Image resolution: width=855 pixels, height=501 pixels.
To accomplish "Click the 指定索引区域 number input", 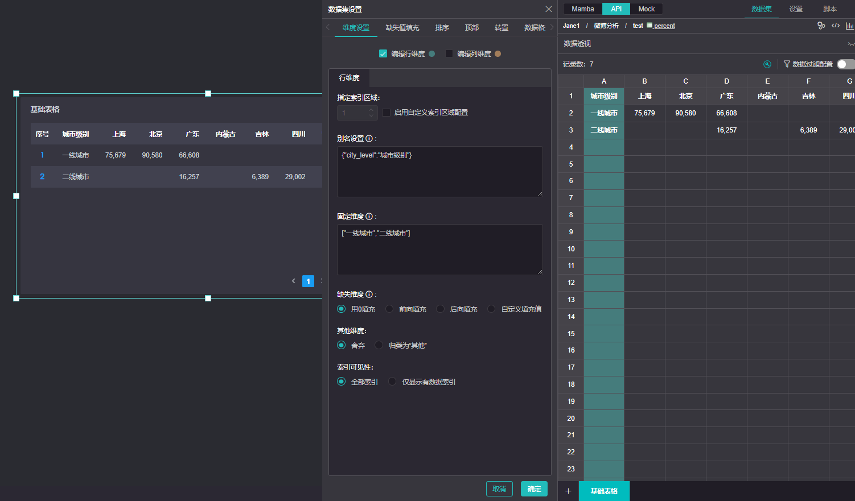I will [x=353, y=113].
